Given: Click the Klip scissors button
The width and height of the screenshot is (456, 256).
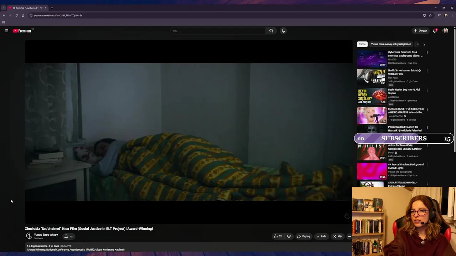Looking at the screenshot, I should pos(337,236).
